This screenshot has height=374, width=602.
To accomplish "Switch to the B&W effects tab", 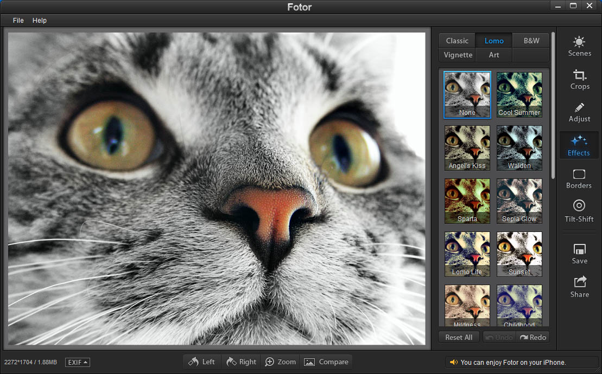I will coord(531,40).
